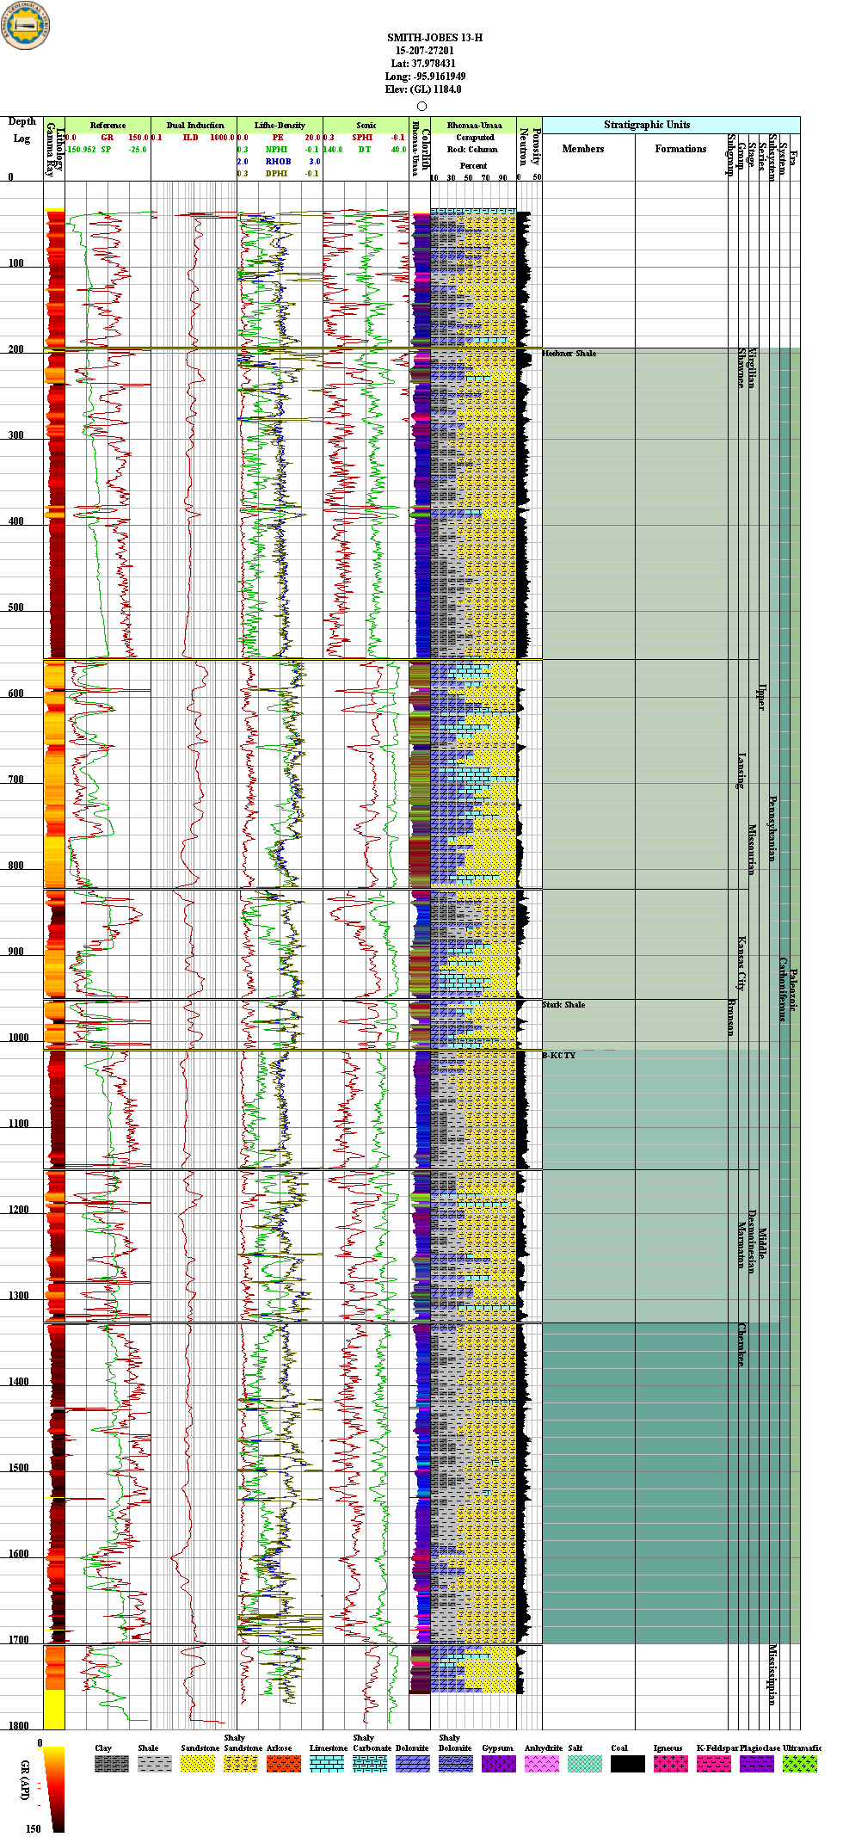
Task: Click the Shawnee group label
Action: [x=741, y=368]
